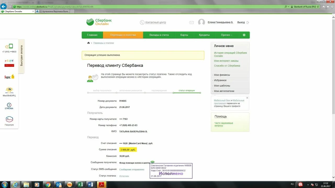The height and width of the screenshot is (188, 335).
Task: Click the search magnifier in address bar
Action: [286, 7]
